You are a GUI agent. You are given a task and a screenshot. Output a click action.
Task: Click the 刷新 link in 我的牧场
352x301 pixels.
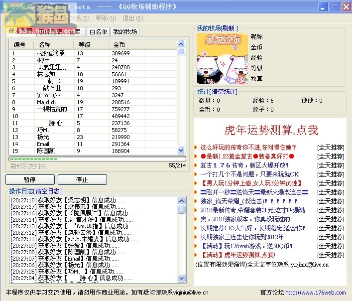pyautogui.click(x=229, y=28)
